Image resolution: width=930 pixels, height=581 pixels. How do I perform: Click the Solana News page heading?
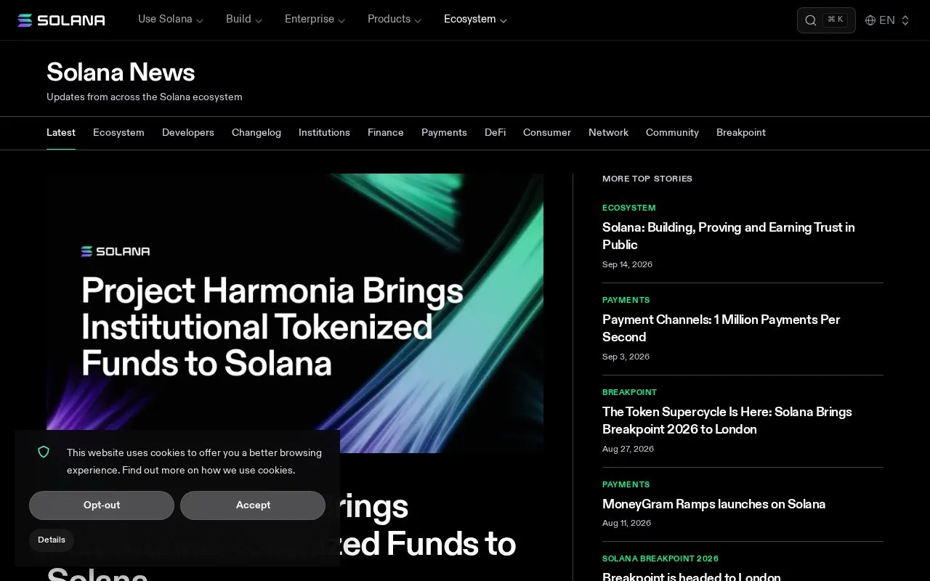click(x=121, y=72)
